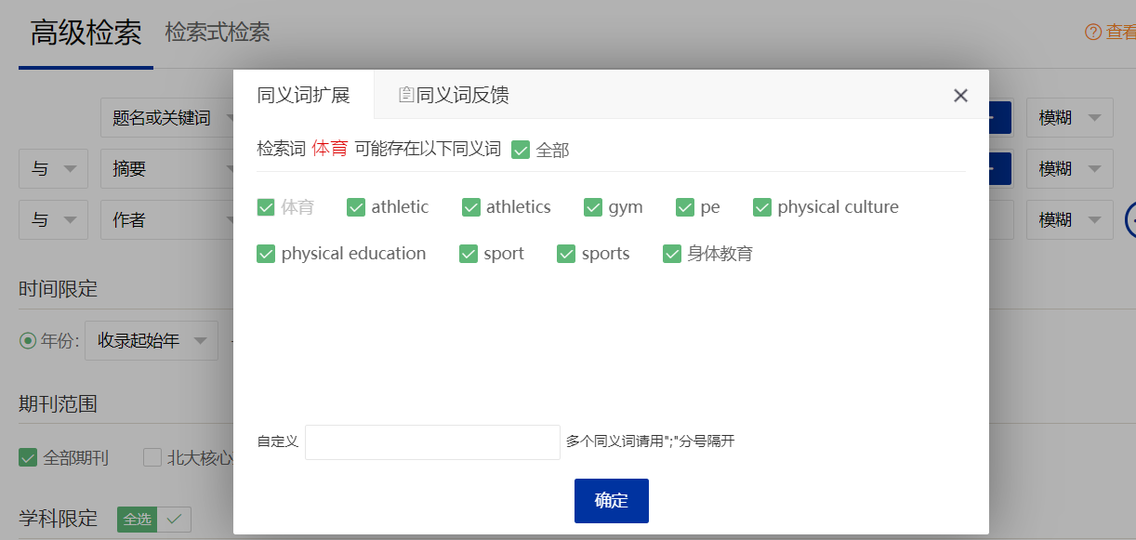Open the first 模糊 match-type dropdown

[x=1069, y=118]
